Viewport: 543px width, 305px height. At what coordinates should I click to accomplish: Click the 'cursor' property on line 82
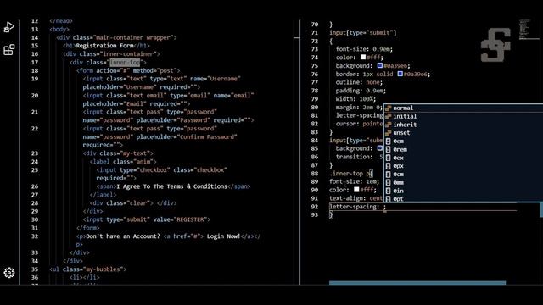click(345, 124)
